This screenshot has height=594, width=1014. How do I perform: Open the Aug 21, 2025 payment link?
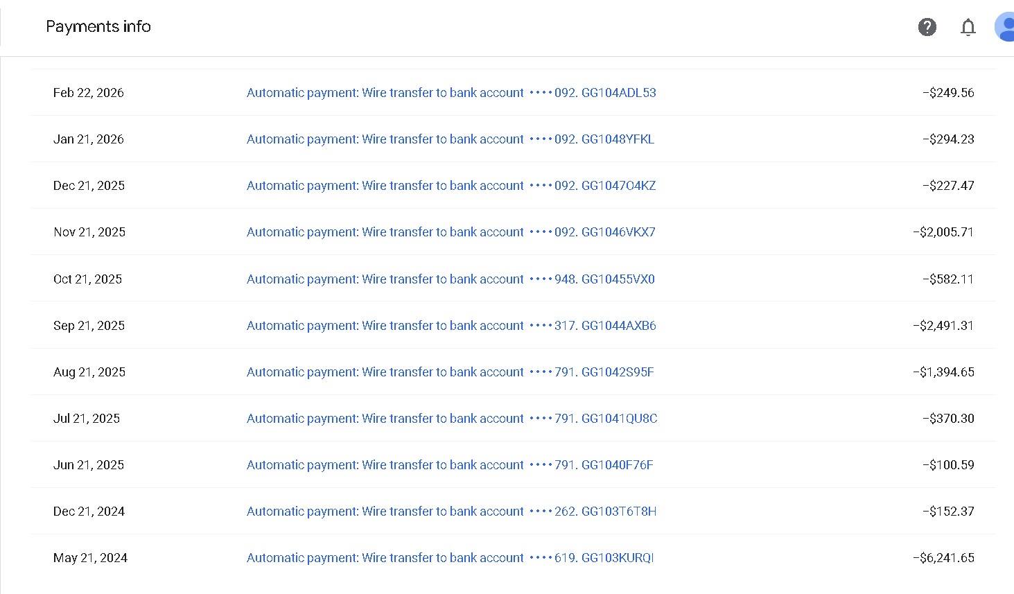click(451, 372)
